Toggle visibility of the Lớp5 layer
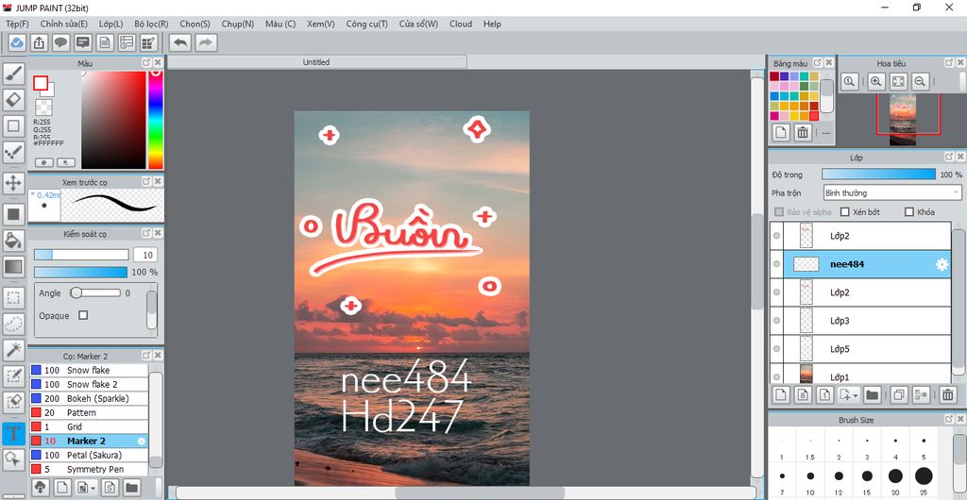The width and height of the screenshot is (967, 500). [x=776, y=349]
